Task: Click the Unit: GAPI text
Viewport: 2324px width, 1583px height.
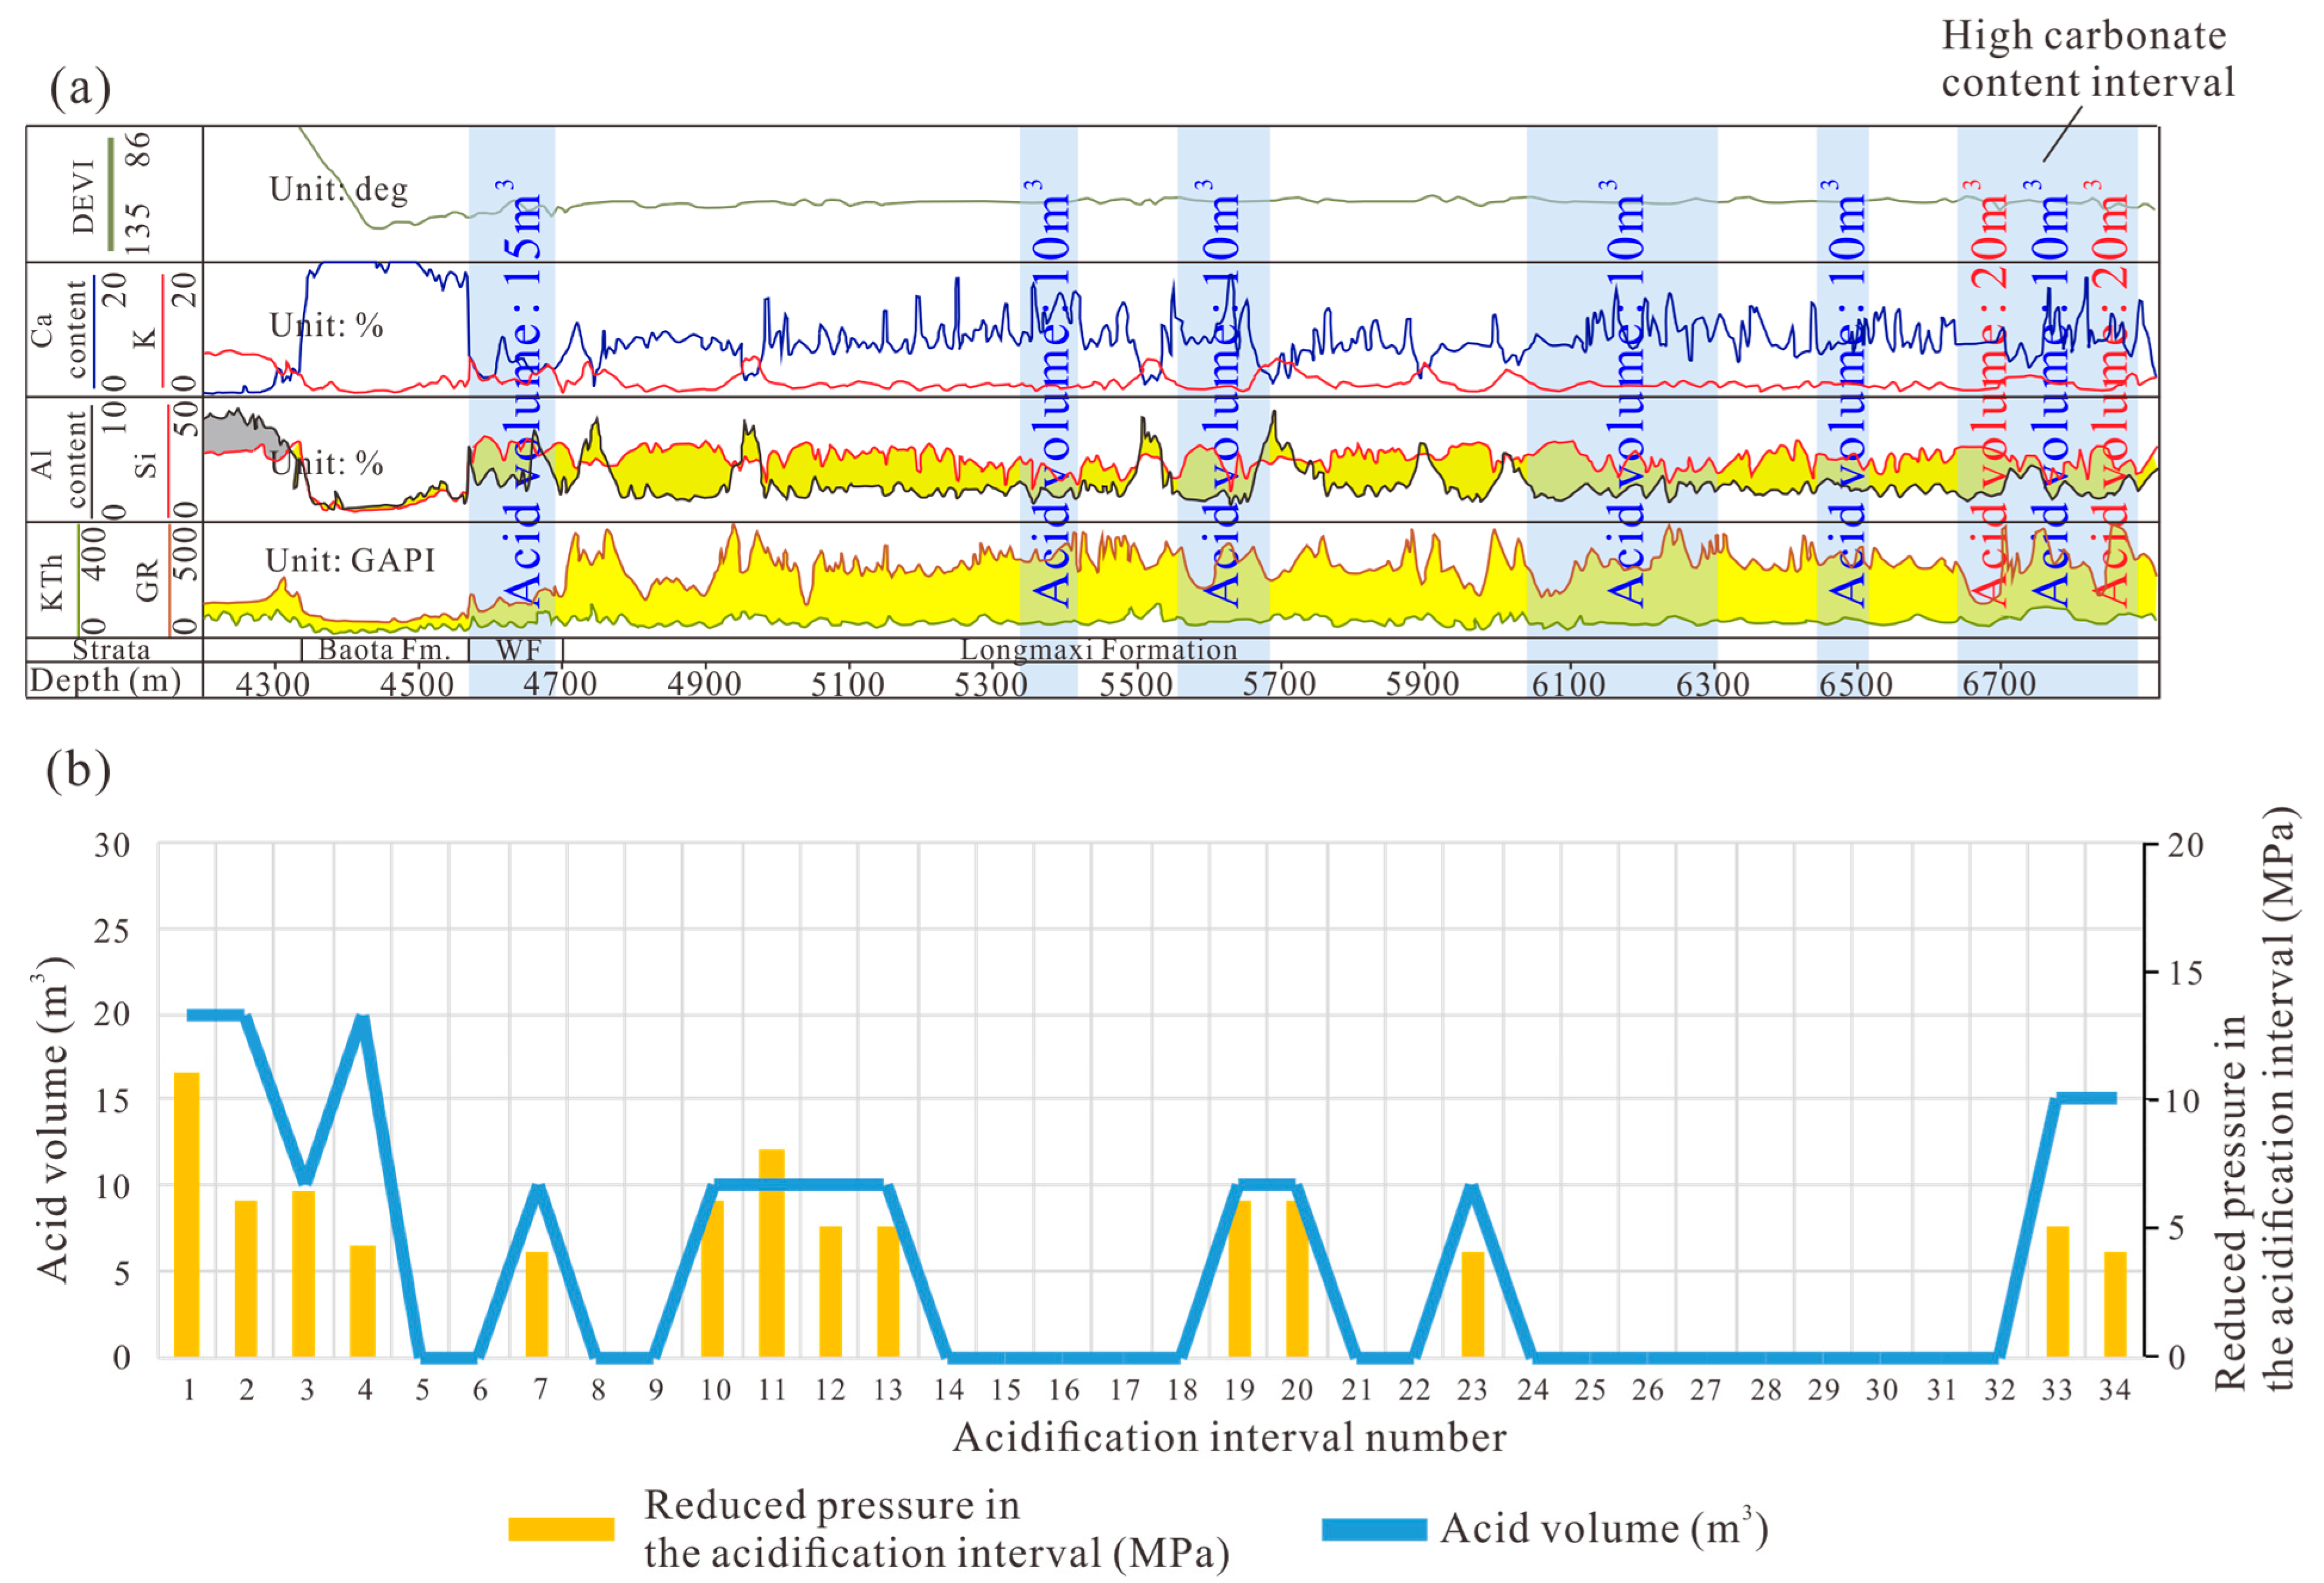Action: click(350, 560)
